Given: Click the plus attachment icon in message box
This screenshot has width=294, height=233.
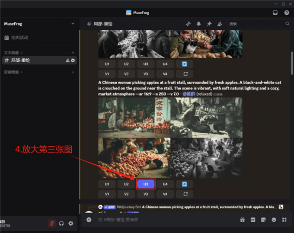Looking at the screenshot, I should click(89, 220).
